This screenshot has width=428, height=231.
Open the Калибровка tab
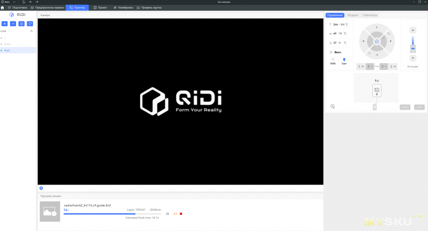pos(124,7)
